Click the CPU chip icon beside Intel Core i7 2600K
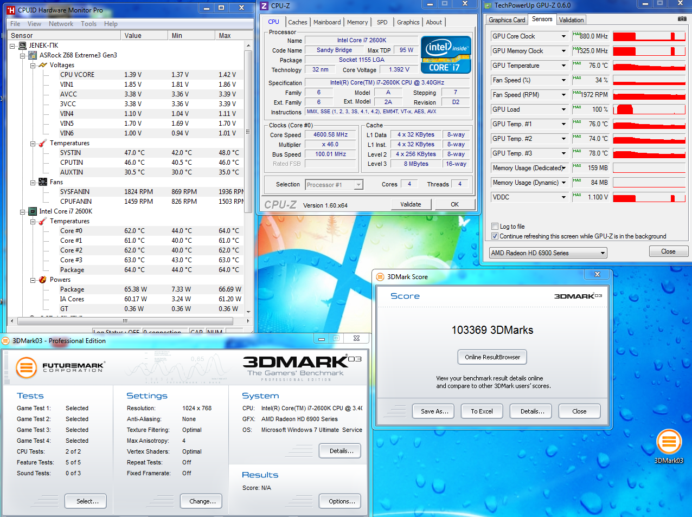This screenshot has height=517, width=692. point(33,211)
